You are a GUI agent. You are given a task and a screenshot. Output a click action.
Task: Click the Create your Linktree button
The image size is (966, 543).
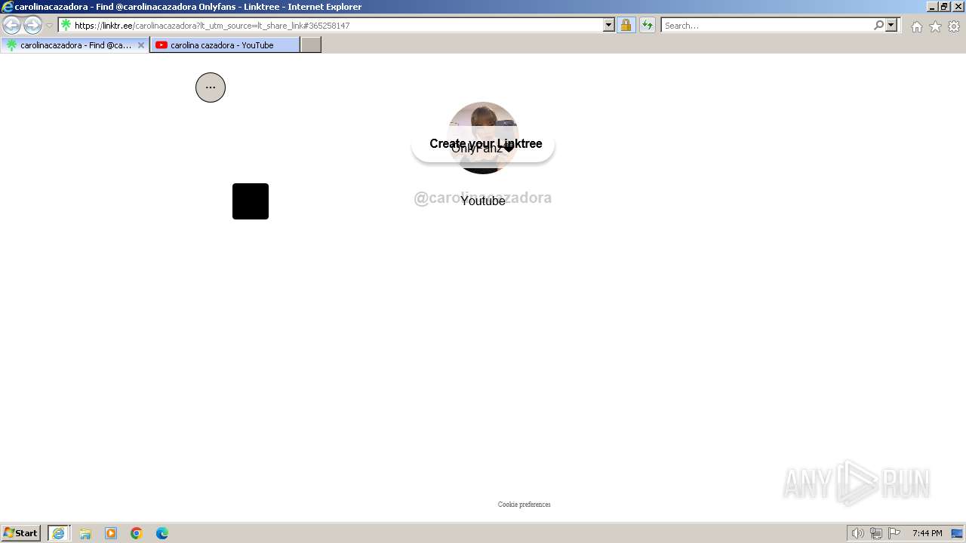pos(483,144)
